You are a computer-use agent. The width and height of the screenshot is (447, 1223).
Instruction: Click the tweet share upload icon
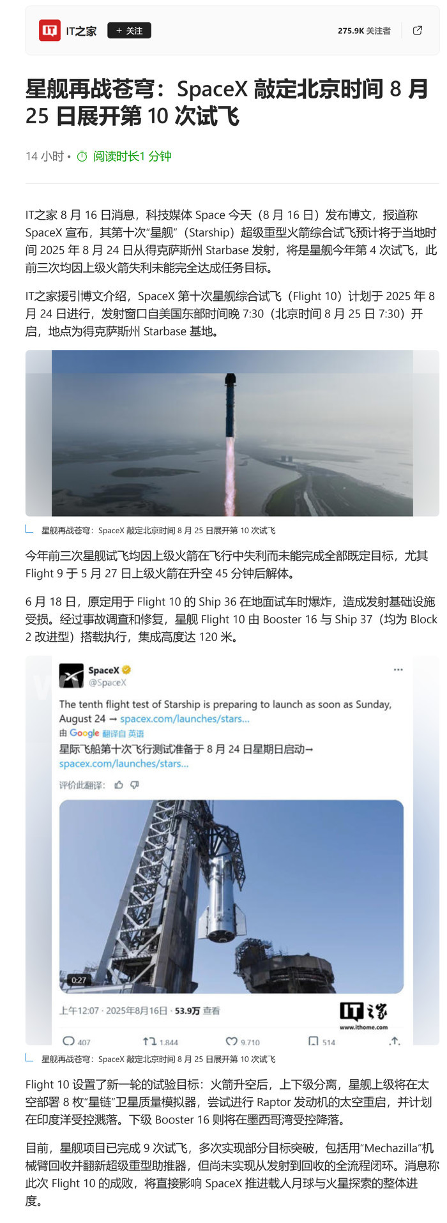(395, 1041)
